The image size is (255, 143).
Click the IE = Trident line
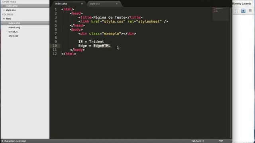91,42
